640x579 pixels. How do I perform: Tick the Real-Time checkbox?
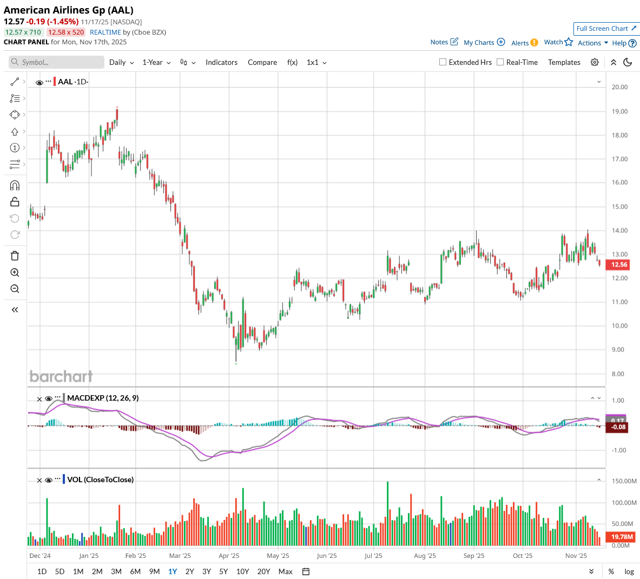tap(500, 62)
